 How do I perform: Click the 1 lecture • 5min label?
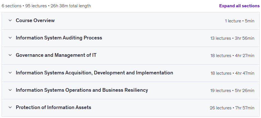tap(239, 21)
